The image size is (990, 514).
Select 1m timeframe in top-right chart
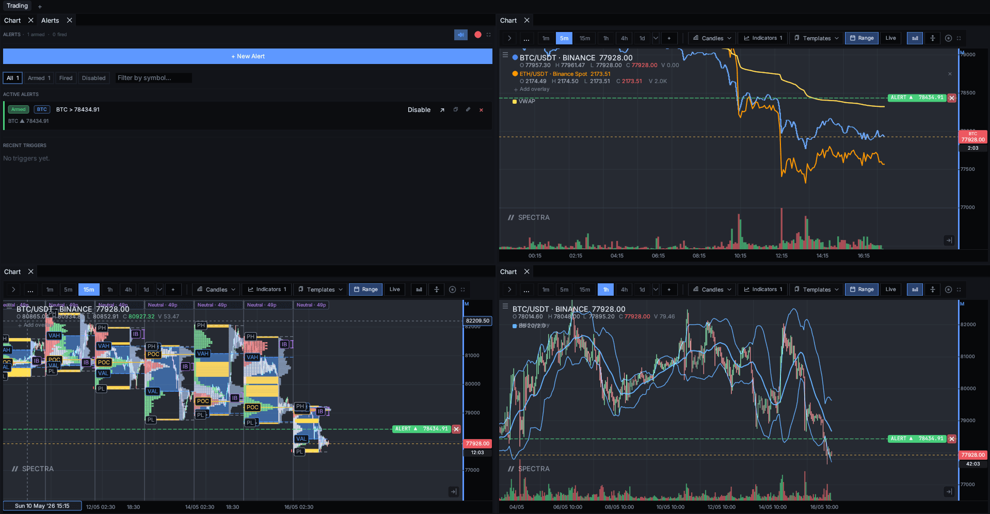tap(546, 38)
